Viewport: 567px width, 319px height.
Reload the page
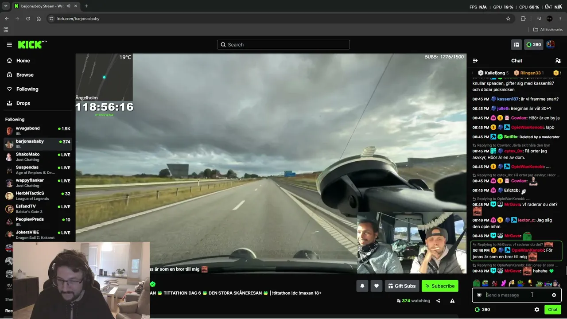click(x=28, y=19)
